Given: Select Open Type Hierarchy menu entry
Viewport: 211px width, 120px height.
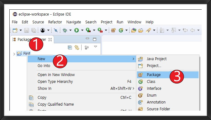Looking at the screenshot, I should coord(82,82).
